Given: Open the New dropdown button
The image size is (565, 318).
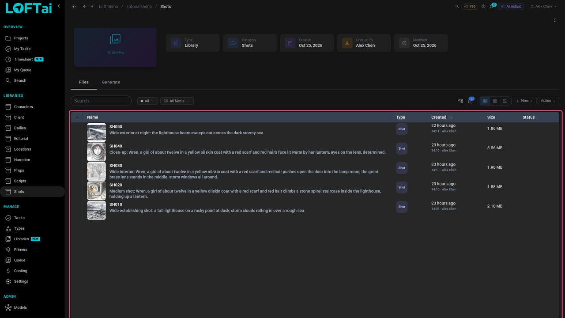Looking at the screenshot, I should pos(524,101).
